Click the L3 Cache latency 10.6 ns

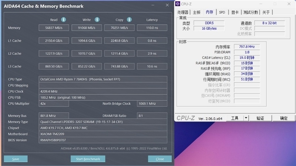pos(152,66)
